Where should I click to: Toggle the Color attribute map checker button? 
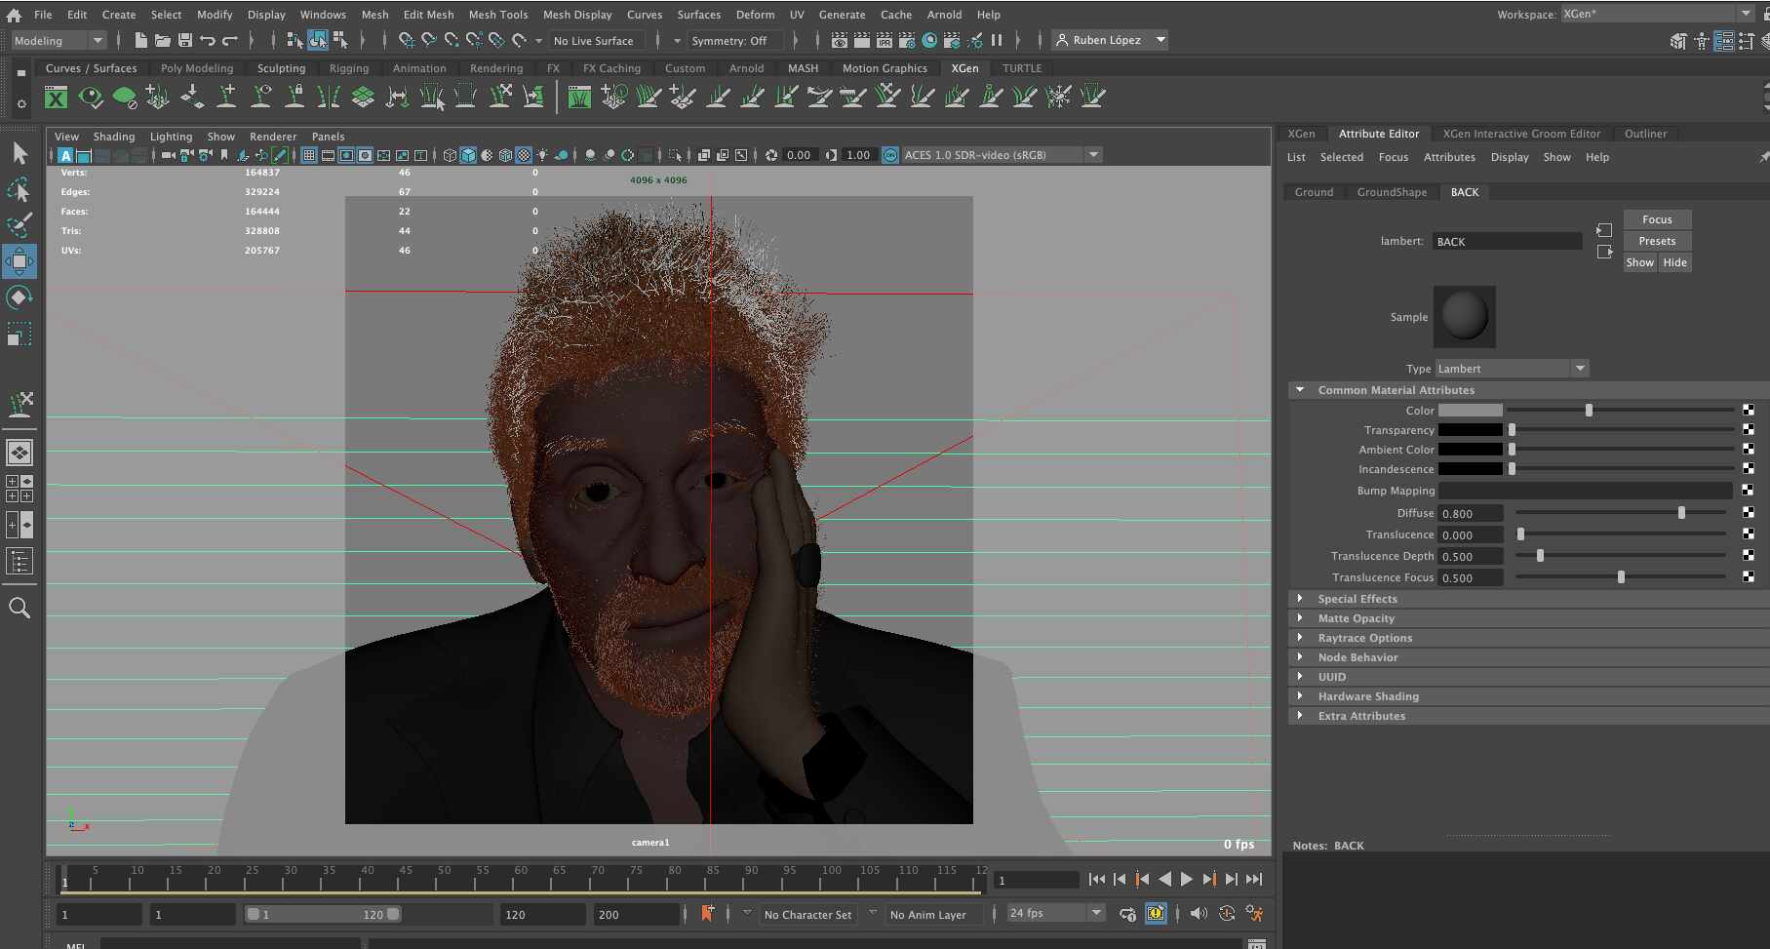(x=1749, y=410)
